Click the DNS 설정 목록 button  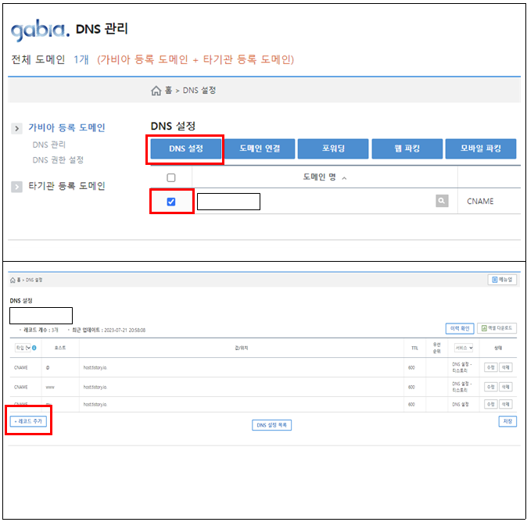pyautogui.click(x=271, y=425)
